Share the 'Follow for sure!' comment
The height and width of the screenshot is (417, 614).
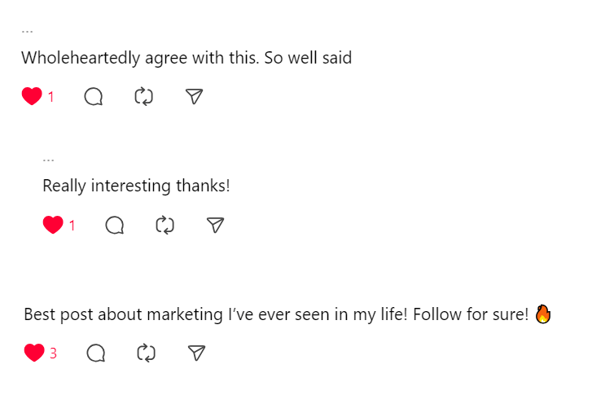click(196, 353)
